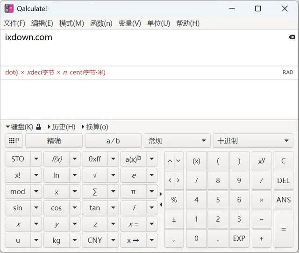The image size is (299, 253).
Task: Click the percent button
Action: [174, 200]
